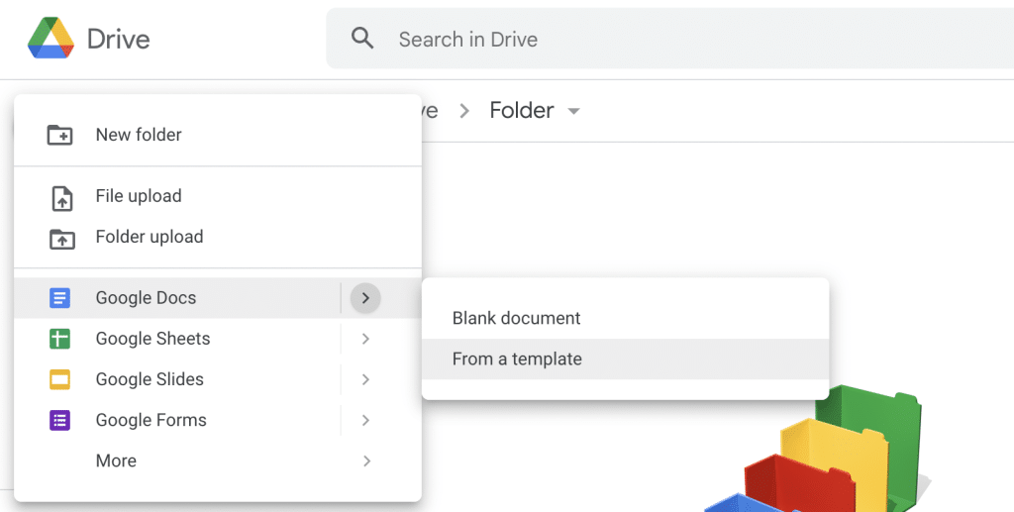Click the purple Google Forms icon
Screen dimensions: 1014x512
[x=59, y=420]
